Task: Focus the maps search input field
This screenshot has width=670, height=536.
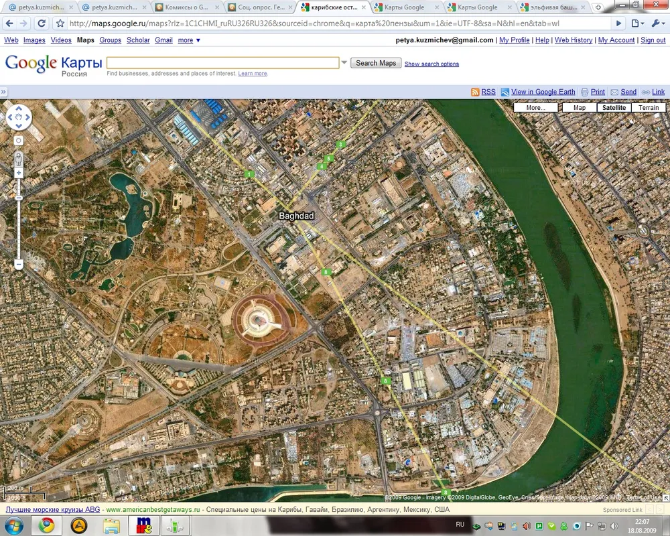Action: (223, 63)
